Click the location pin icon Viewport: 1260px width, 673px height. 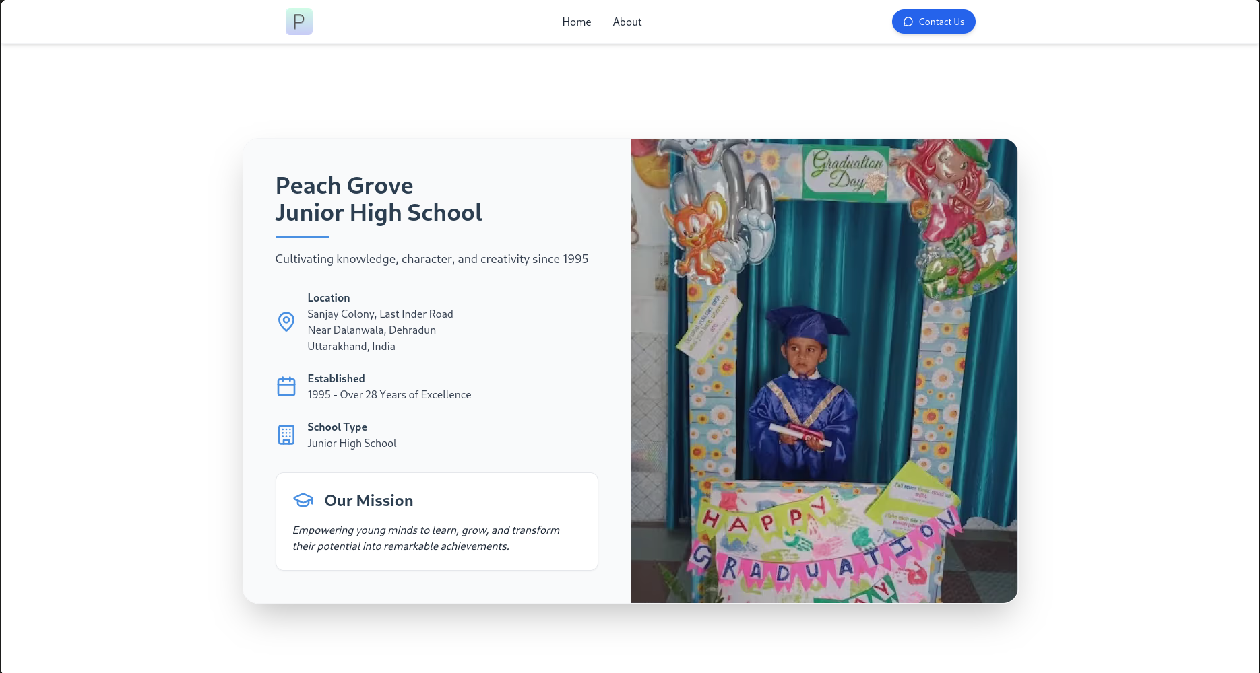click(286, 322)
